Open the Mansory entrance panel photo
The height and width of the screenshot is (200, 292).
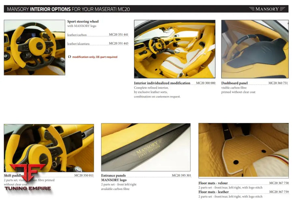point(146,147)
